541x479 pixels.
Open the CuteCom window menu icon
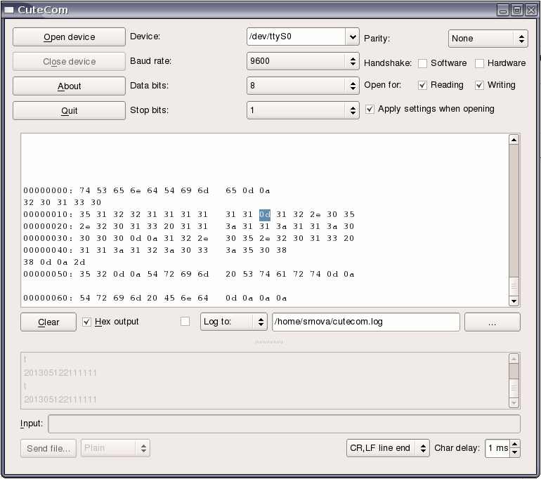point(8,10)
